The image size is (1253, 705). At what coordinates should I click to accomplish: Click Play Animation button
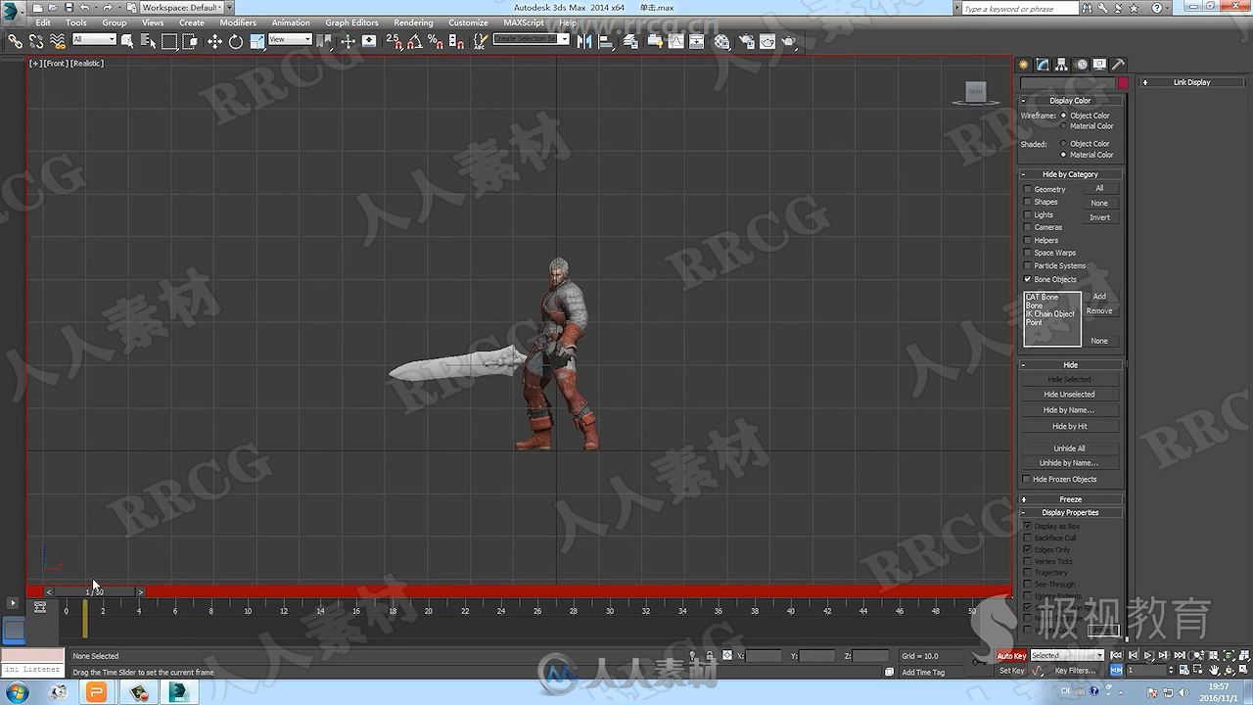point(1148,655)
